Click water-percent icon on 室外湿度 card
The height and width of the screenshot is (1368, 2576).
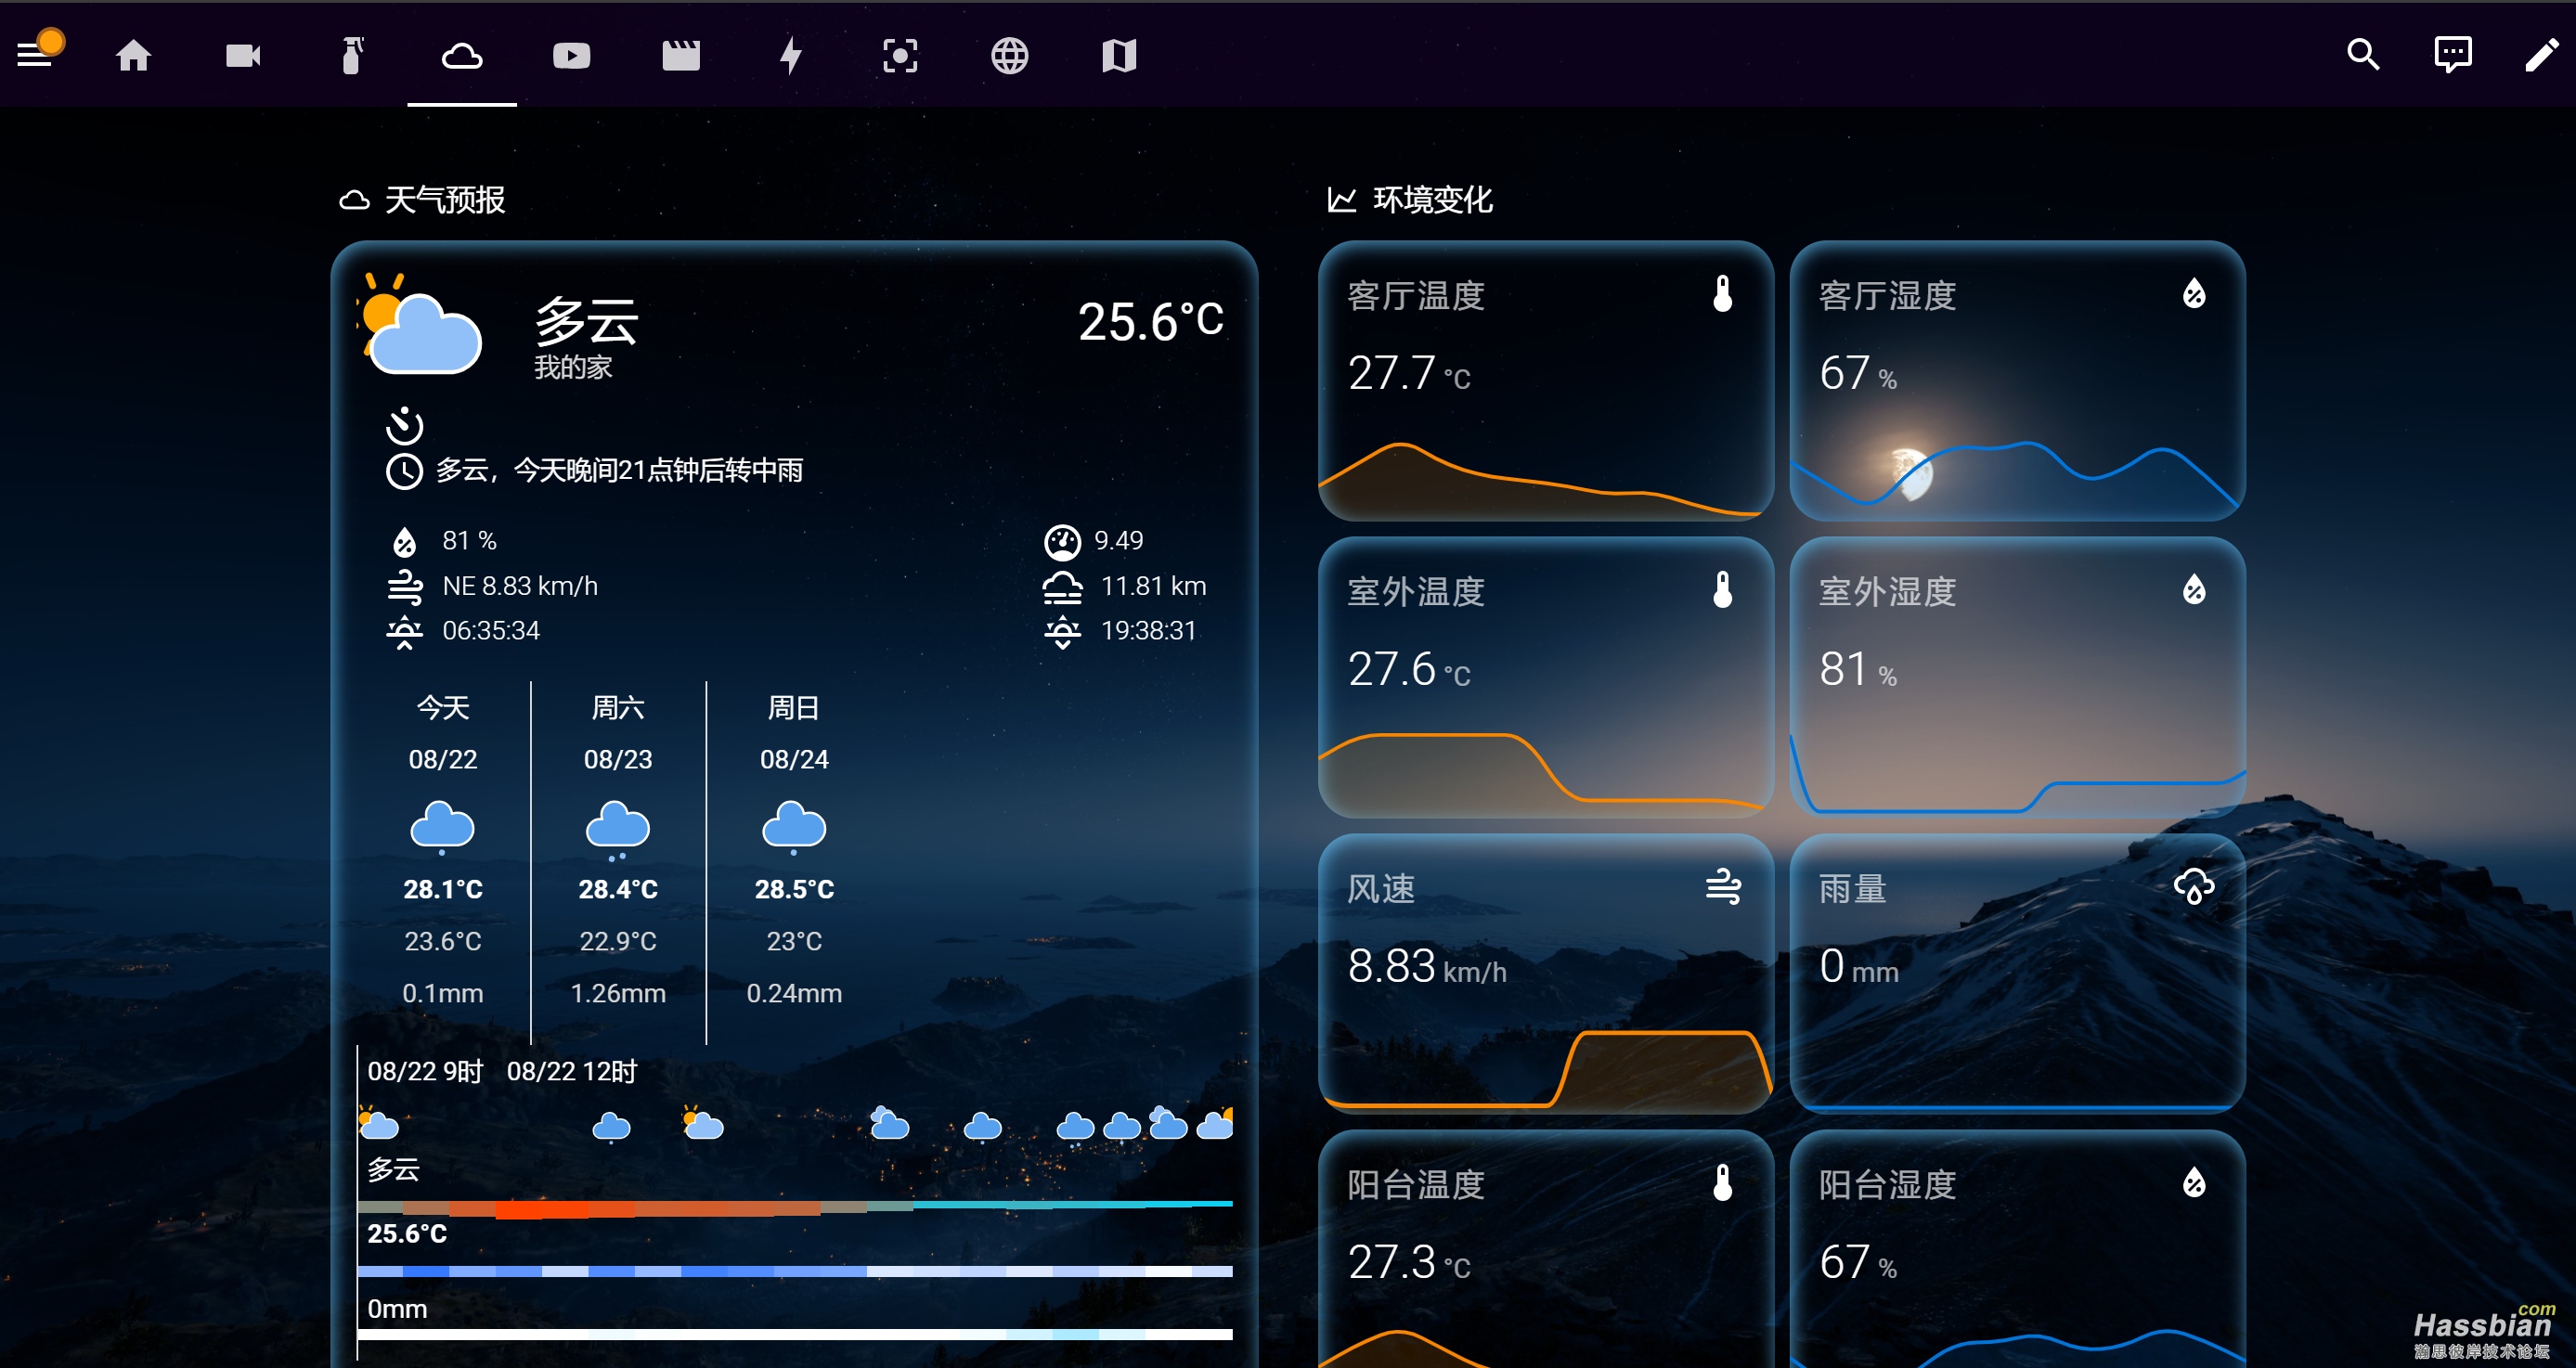(2194, 590)
